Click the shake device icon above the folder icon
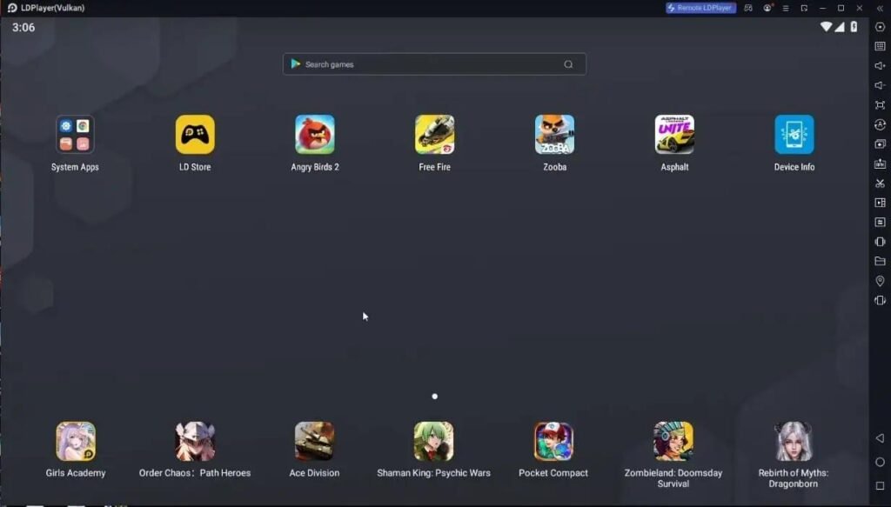Viewport: 891px width, 507px height. pyautogui.click(x=880, y=242)
